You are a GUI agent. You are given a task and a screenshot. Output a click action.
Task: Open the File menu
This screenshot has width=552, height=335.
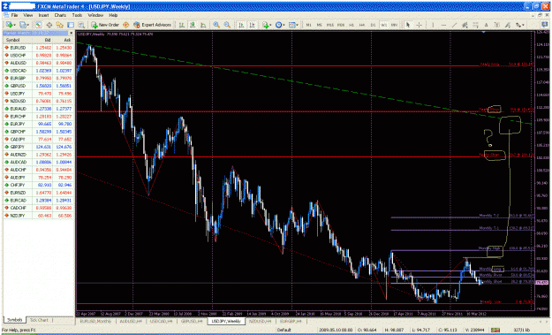coord(14,16)
